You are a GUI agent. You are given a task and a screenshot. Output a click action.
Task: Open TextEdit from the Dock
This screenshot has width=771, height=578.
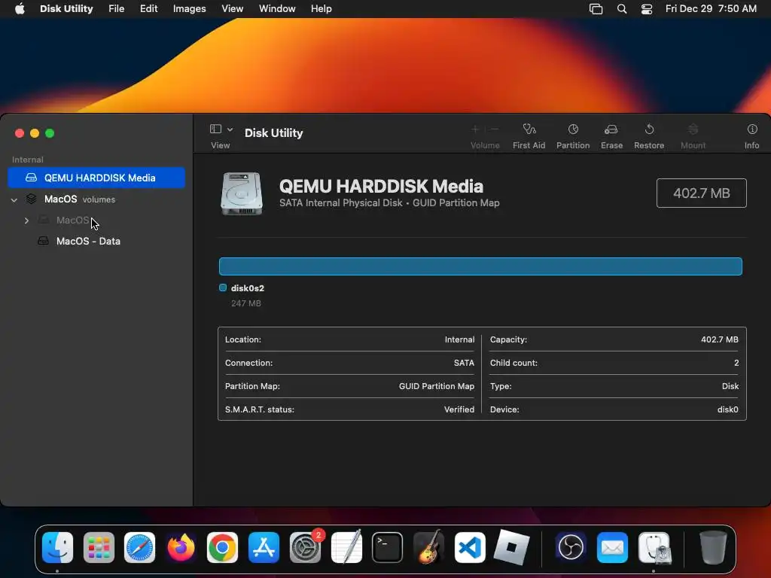point(346,547)
